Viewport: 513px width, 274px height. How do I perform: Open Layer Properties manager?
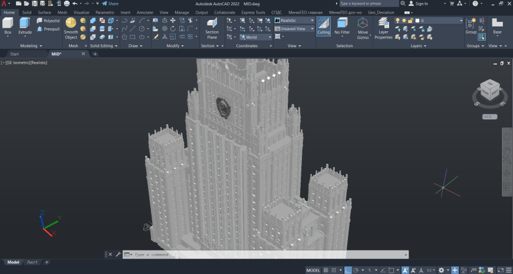point(383,28)
